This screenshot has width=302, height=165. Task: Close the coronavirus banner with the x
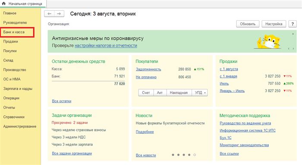[x=293, y=34]
